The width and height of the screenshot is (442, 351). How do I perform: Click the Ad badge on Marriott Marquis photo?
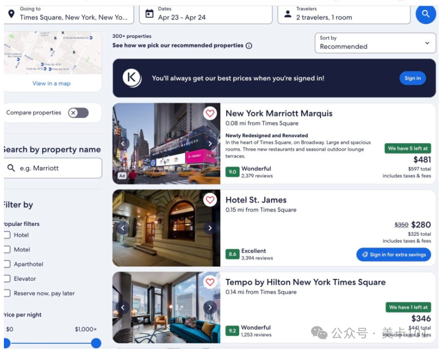[x=122, y=176]
